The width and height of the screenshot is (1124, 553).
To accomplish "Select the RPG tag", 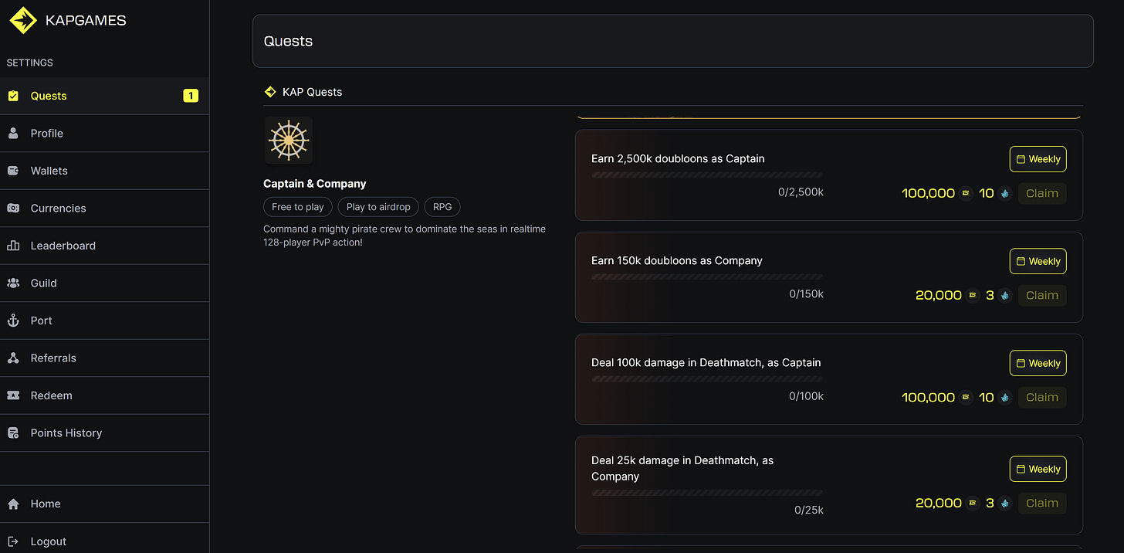I will coord(442,207).
